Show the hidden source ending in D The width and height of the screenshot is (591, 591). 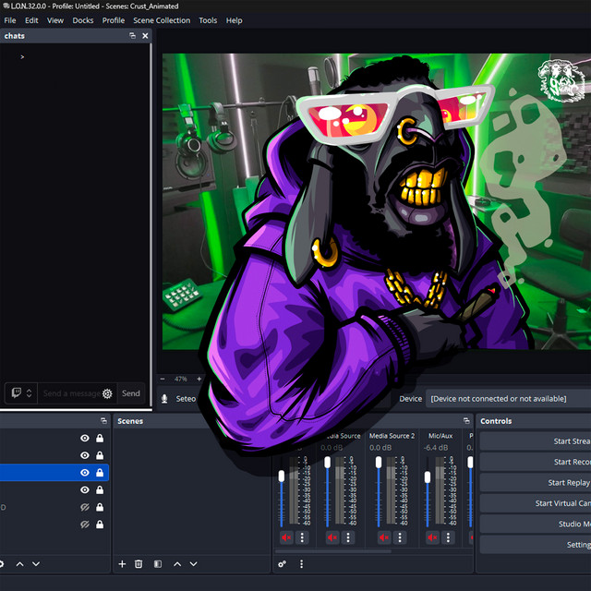(85, 507)
